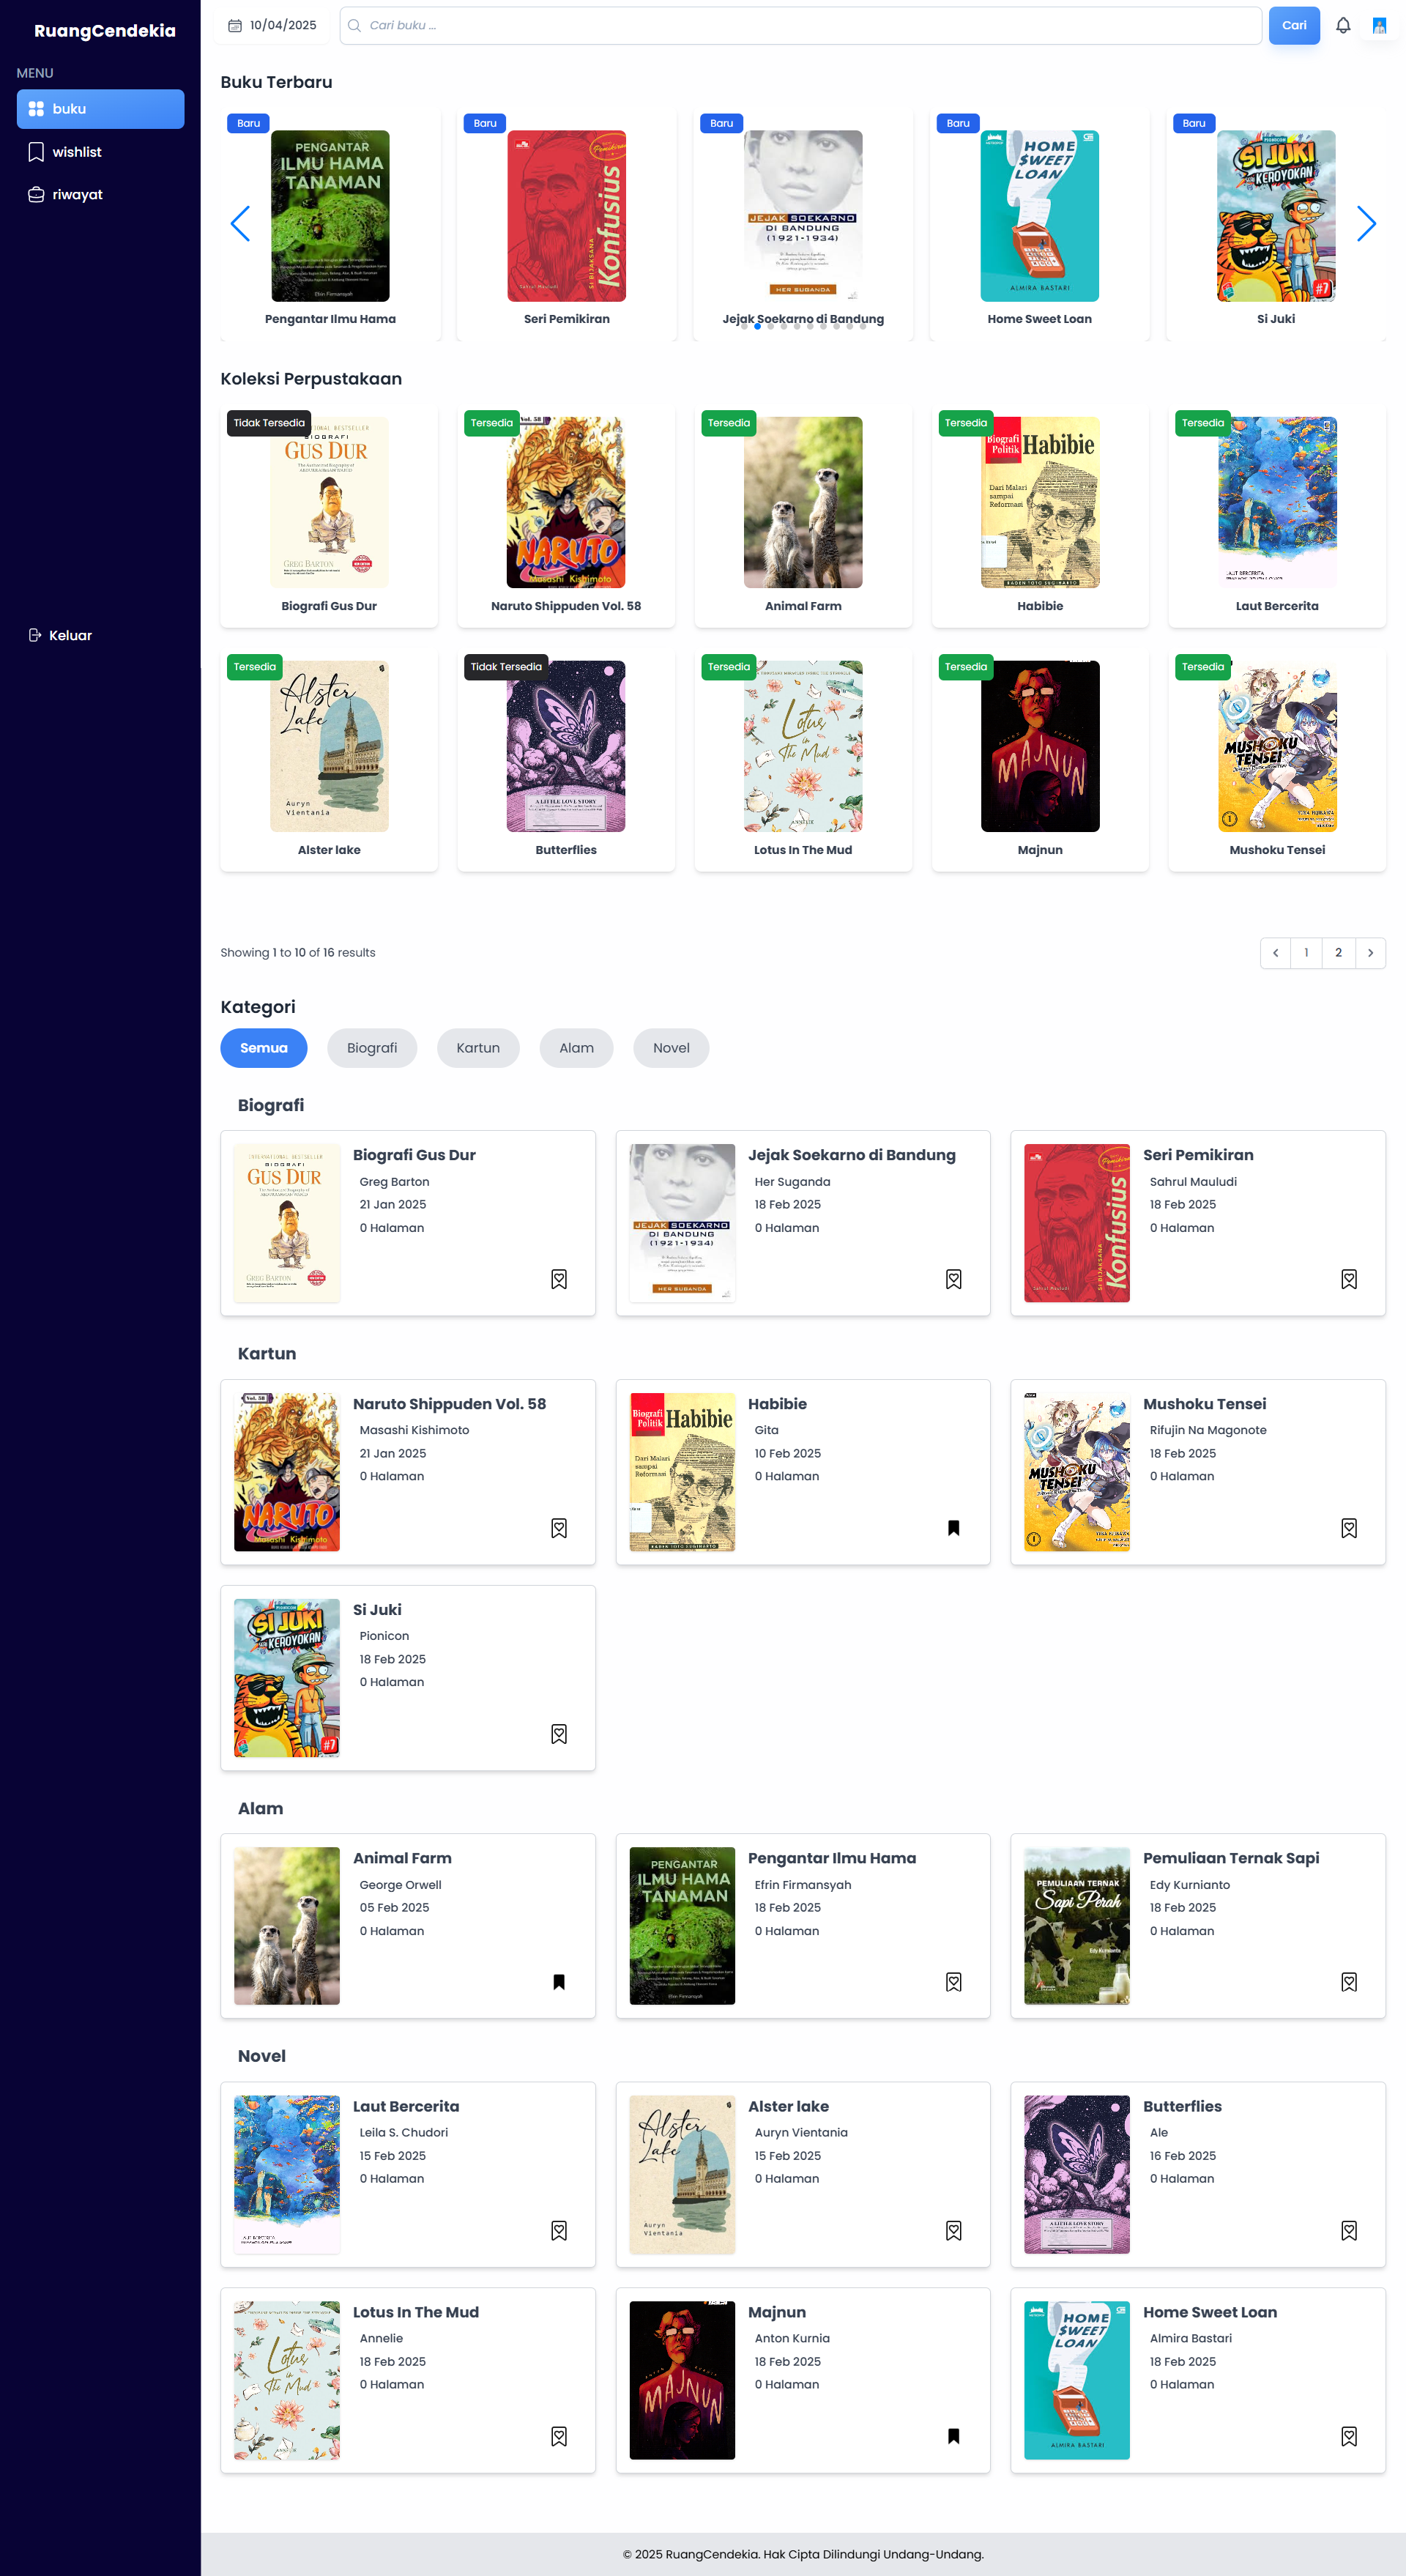Screen dimensions: 1406x2576
Task: Open the Naruto Shippuden Vol. 58 collection cover
Action: coord(566,502)
